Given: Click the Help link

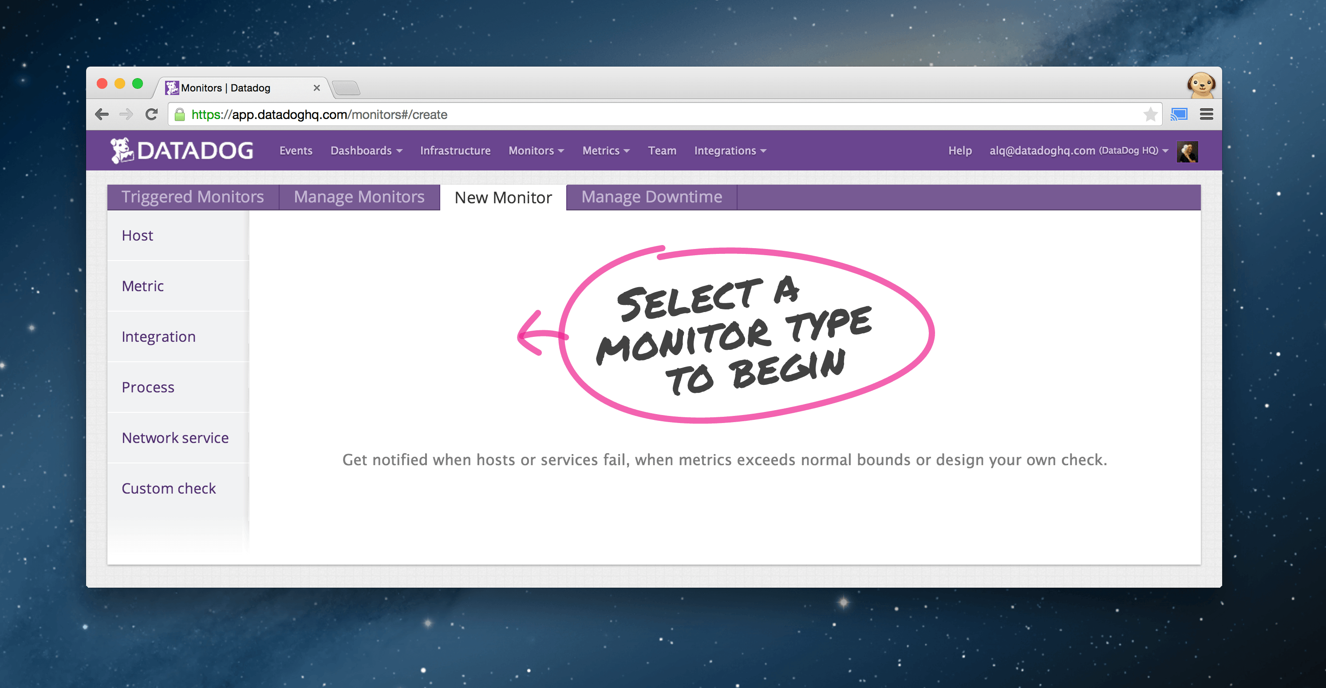Looking at the screenshot, I should point(959,150).
